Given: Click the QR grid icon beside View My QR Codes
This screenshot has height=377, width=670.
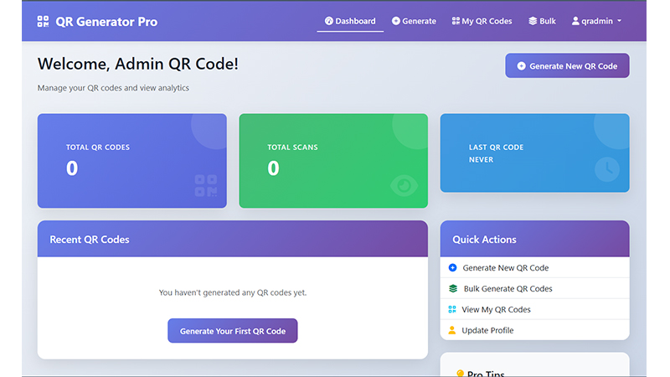Looking at the screenshot, I should pyautogui.click(x=452, y=309).
